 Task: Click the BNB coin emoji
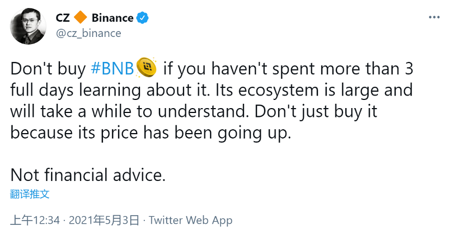(147, 67)
